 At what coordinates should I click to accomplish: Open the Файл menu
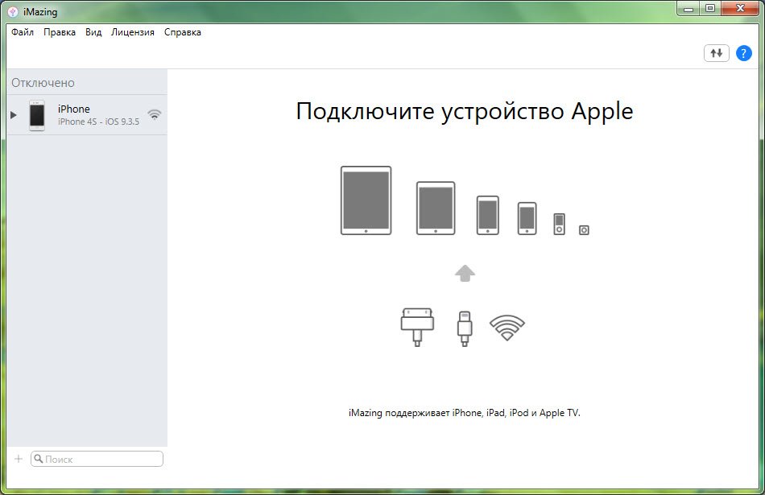click(23, 32)
